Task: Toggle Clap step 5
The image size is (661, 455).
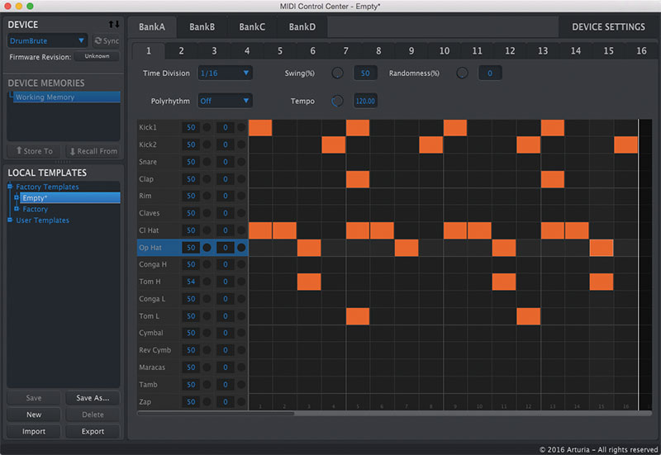Action: tap(358, 179)
